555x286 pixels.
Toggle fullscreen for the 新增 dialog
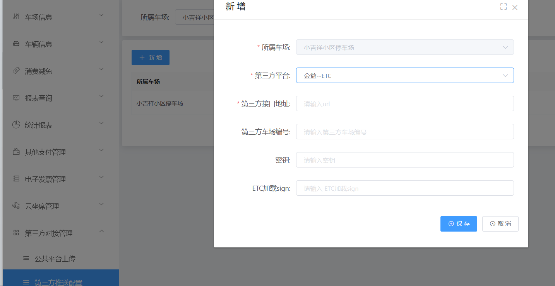(503, 7)
